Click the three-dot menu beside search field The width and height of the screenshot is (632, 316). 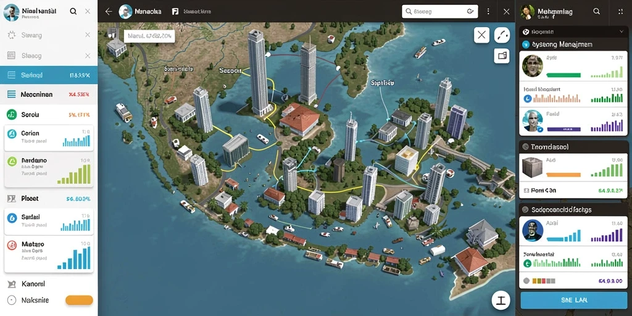tap(489, 12)
